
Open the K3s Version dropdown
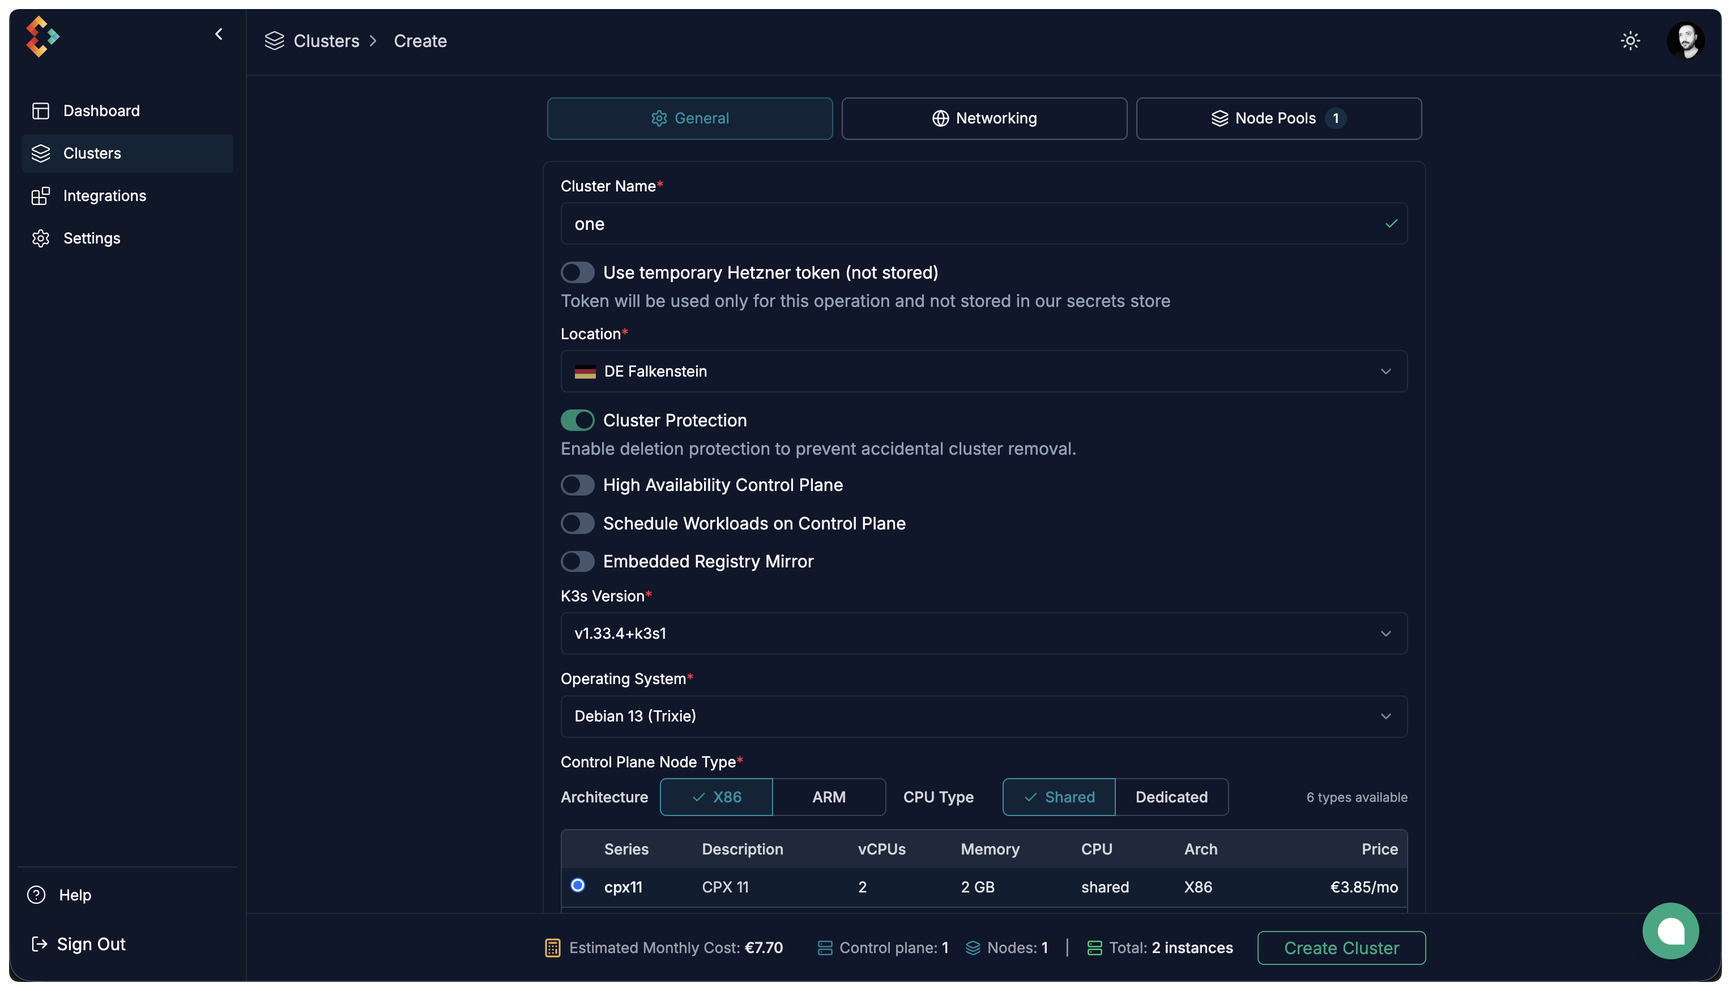[x=984, y=634]
